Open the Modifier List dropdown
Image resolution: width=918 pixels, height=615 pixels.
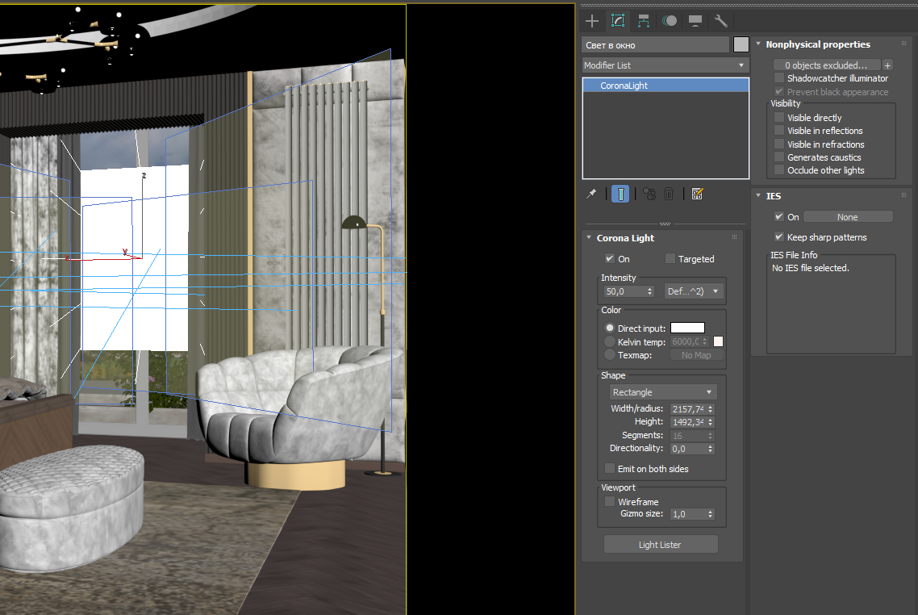click(665, 65)
